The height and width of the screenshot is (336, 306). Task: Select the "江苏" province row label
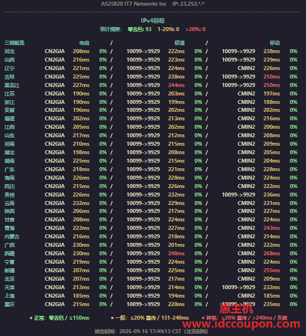click(10, 94)
